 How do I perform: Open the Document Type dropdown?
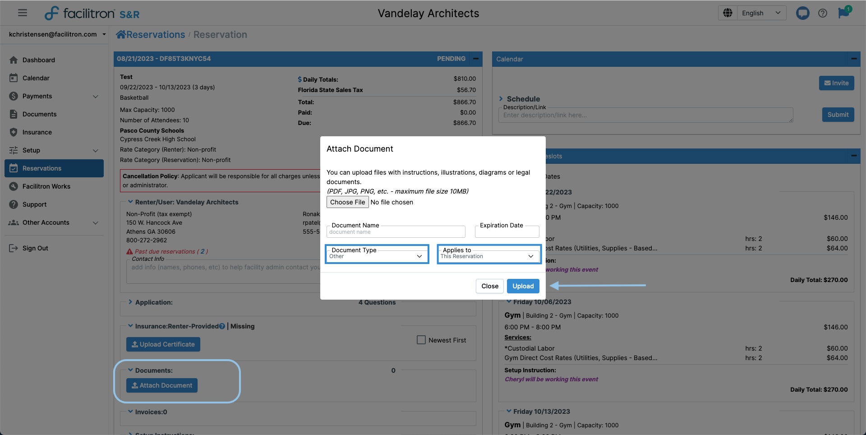coord(377,256)
